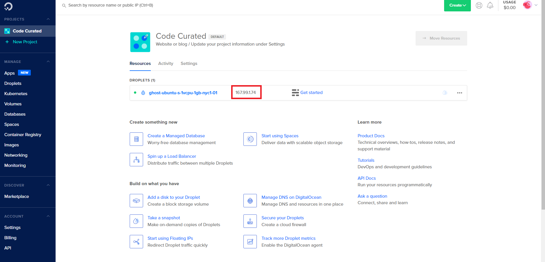Open Spaces in the sidebar

[x=12, y=124]
